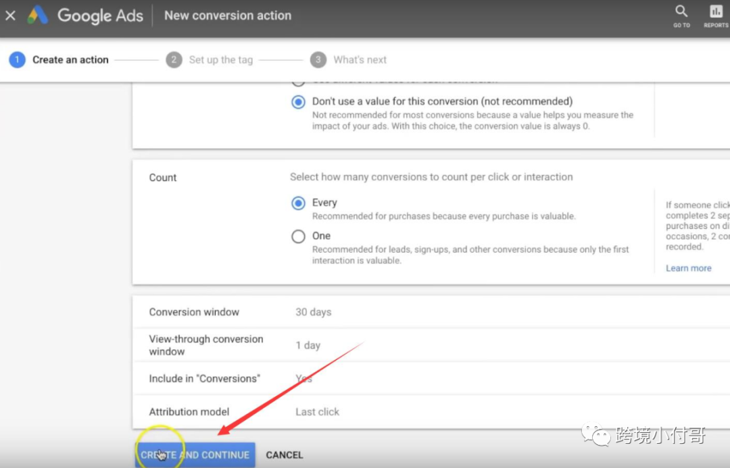
Task: Choose the Every count radio option
Action: coord(299,203)
